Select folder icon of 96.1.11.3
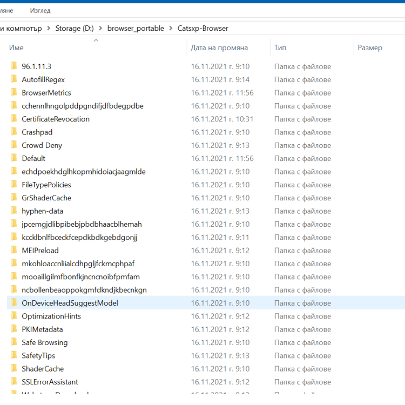 coord(14,66)
